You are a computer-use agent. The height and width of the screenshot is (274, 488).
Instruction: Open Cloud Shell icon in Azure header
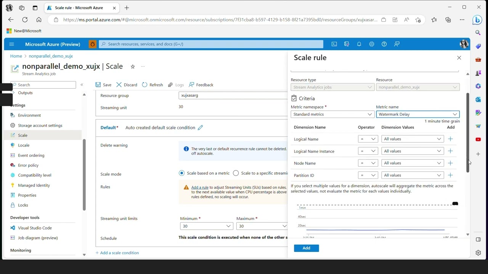pyautogui.click(x=334, y=44)
